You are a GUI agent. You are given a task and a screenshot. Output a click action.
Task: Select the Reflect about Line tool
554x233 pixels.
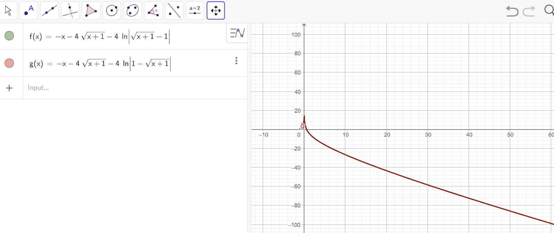tap(174, 10)
